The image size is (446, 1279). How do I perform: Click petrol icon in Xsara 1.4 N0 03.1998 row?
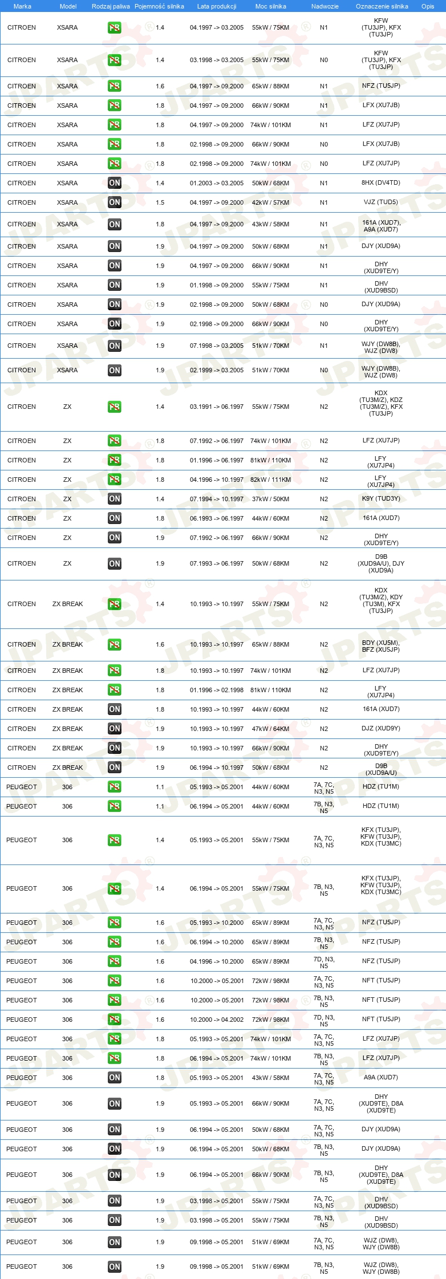(x=115, y=60)
